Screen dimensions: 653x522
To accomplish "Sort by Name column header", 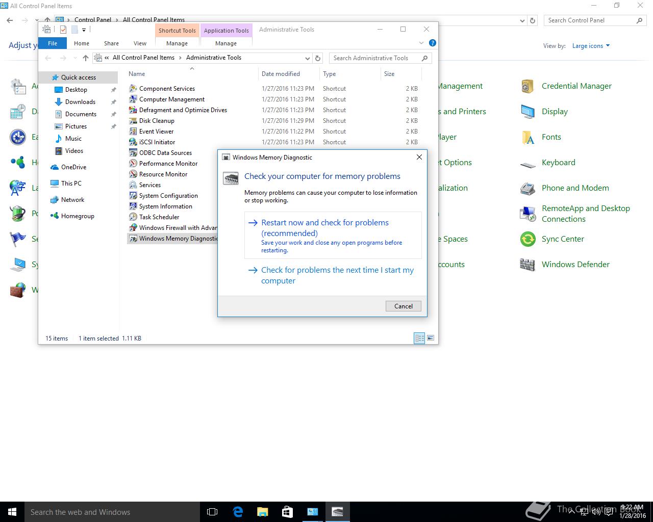I will (x=192, y=74).
